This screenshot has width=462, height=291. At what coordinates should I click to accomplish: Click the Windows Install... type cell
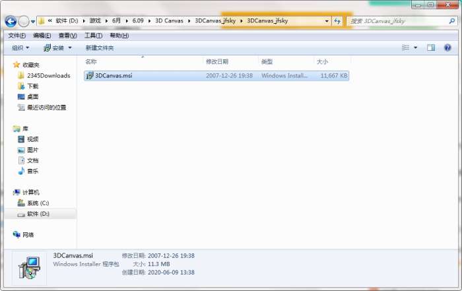pyautogui.click(x=284, y=76)
